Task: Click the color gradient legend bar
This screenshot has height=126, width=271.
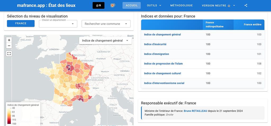Action: 9,116
